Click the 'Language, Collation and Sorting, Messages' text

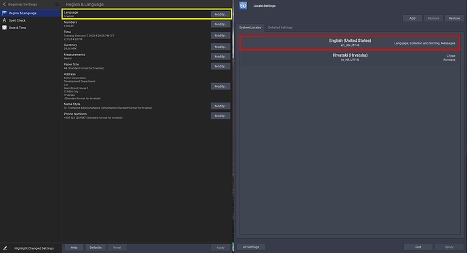pos(425,43)
